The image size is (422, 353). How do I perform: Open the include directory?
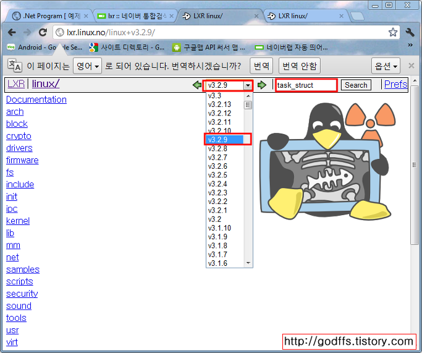tap(20, 184)
